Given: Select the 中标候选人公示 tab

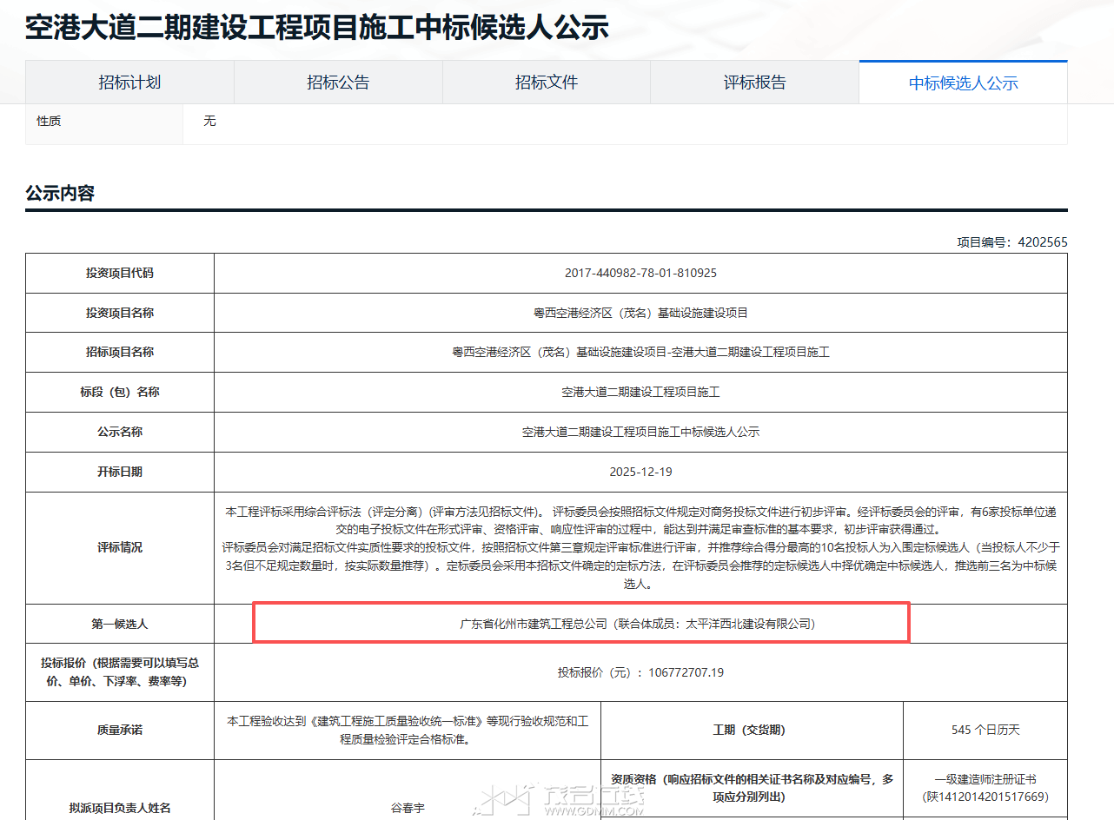Looking at the screenshot, I should tap(963, 83).
